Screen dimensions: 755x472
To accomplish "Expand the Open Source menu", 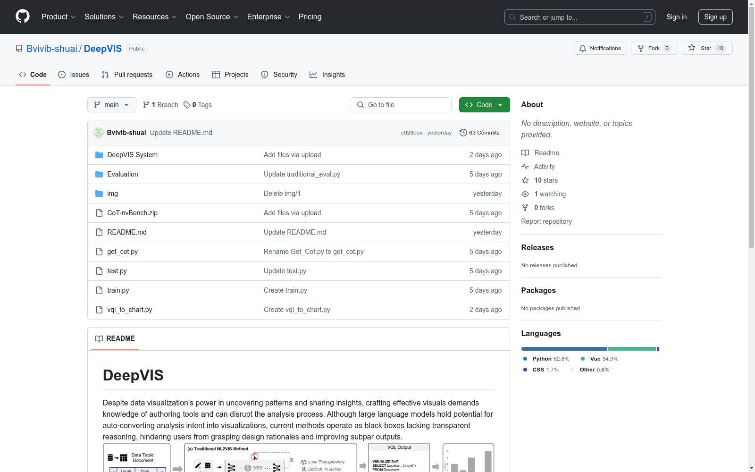I will [x=212, y=17].
